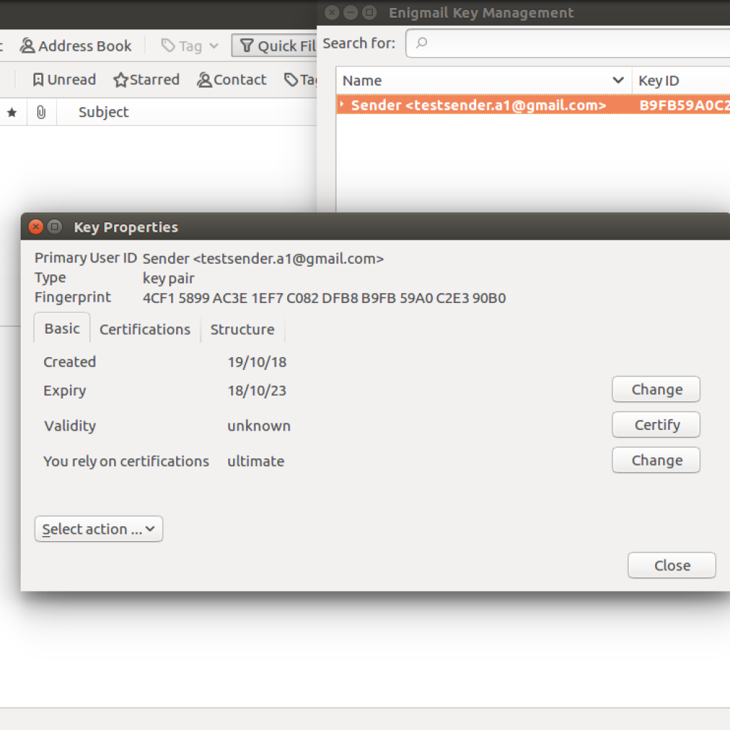
Task: Open the Select action dropdown
Action: pyautogui.click(x=98, y=529)
